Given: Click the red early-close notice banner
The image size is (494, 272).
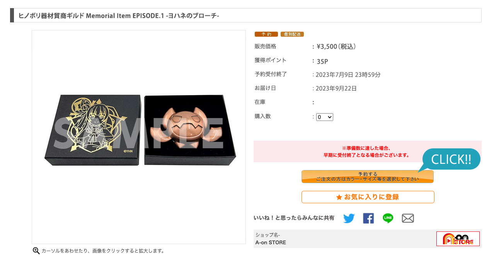Looking at the screenshot, I should [x=368, y=151].
